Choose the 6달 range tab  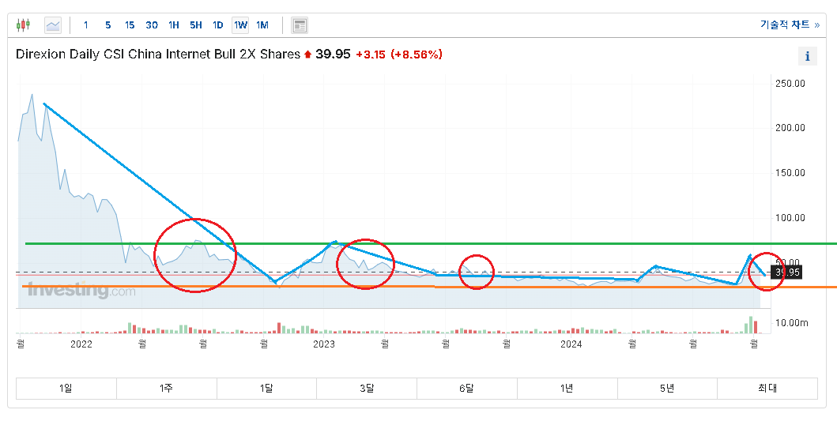pos(466,389)
